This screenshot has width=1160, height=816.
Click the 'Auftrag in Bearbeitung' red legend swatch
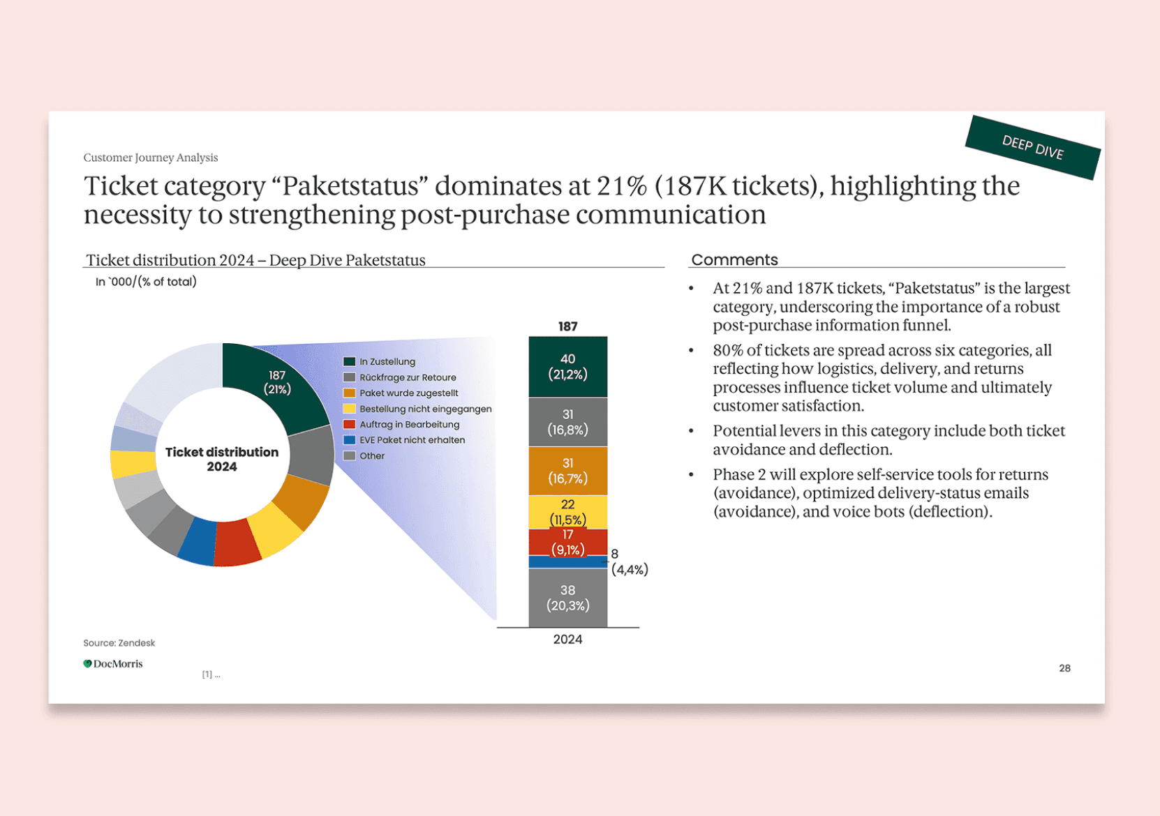tap(350, 424)
